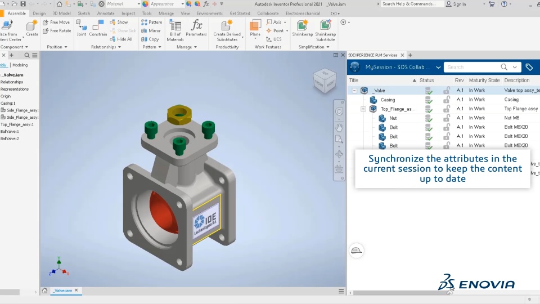Viewport: 540px width, 304px height.
Task: Open the Annotate ribbon tab
Action: [x=106, y=14]
